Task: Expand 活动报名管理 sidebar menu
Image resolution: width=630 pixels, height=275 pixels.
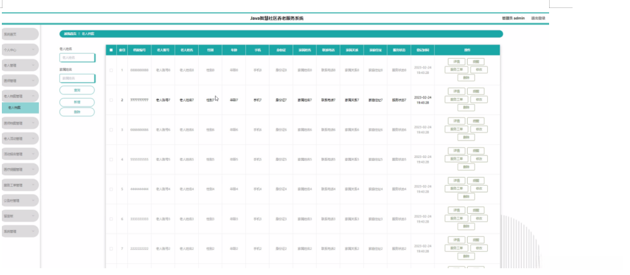Action: coord(20,154)
